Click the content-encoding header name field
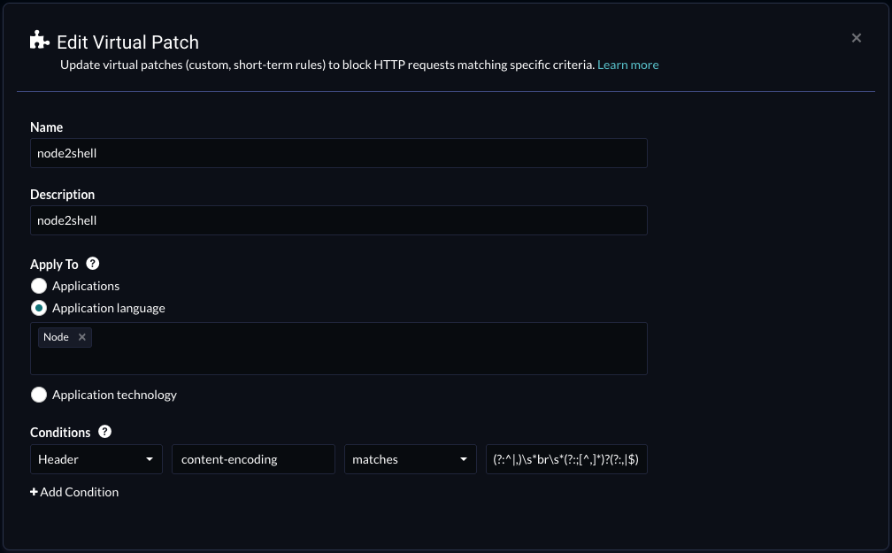Screen dimensions: 892x553 tap(253, 459)
